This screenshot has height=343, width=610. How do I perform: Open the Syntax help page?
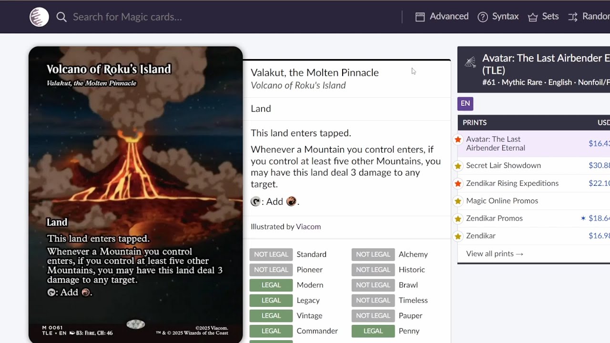(x=498, y=17)
